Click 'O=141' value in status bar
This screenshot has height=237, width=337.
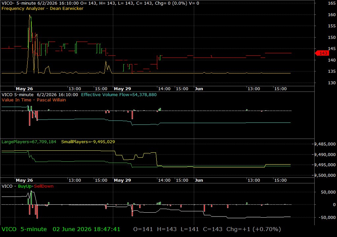[143, 229]
